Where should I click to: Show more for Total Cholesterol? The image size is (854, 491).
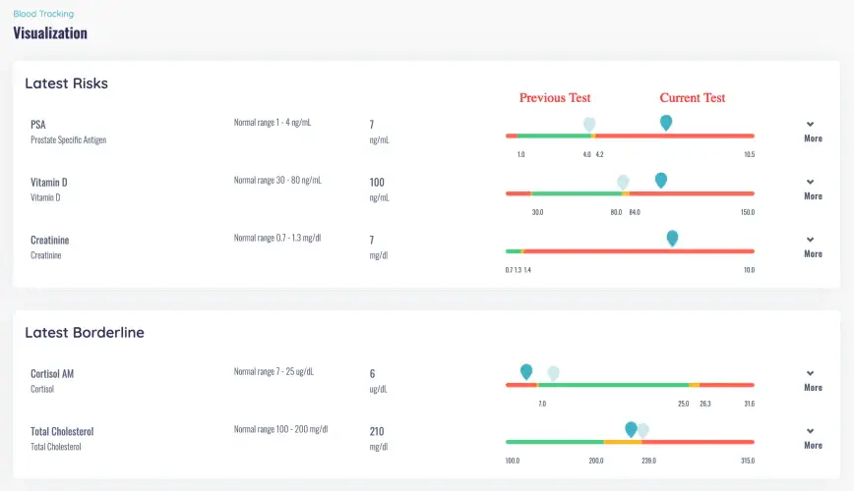click(x=812, y=438)
